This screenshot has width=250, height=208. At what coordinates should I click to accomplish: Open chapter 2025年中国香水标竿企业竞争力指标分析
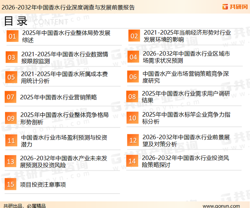pos(186,118)
